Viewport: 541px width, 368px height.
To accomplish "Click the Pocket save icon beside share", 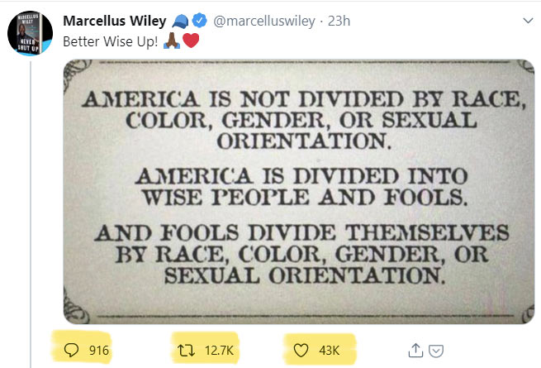I will pos(439,351).
